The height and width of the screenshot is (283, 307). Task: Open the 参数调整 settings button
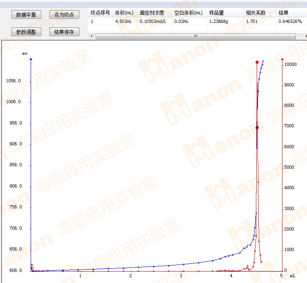(x=26, y=32)
